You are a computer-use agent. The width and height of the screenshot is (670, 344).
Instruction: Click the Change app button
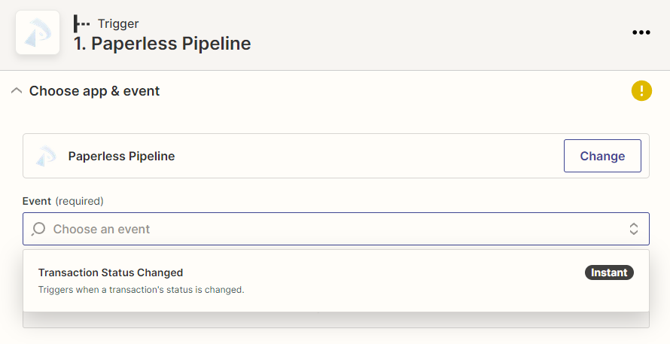pyautogui.click(x=602, y=156)
